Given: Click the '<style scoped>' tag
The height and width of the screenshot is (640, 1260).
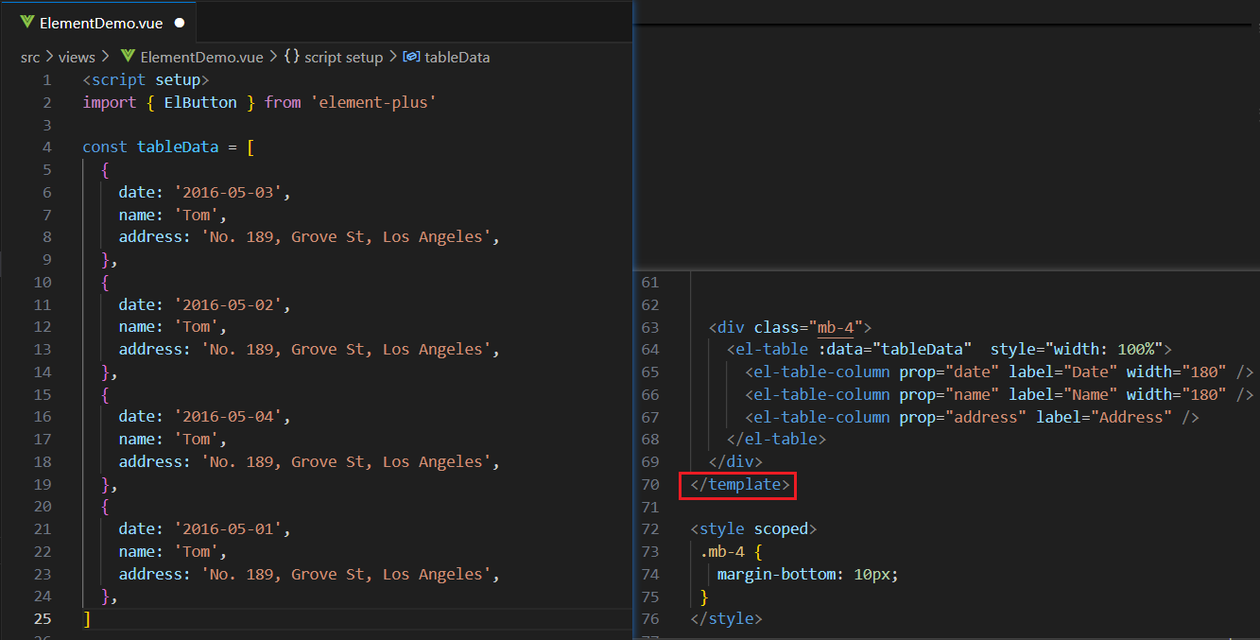Looking at the screenshot, I should pos(754,529).
